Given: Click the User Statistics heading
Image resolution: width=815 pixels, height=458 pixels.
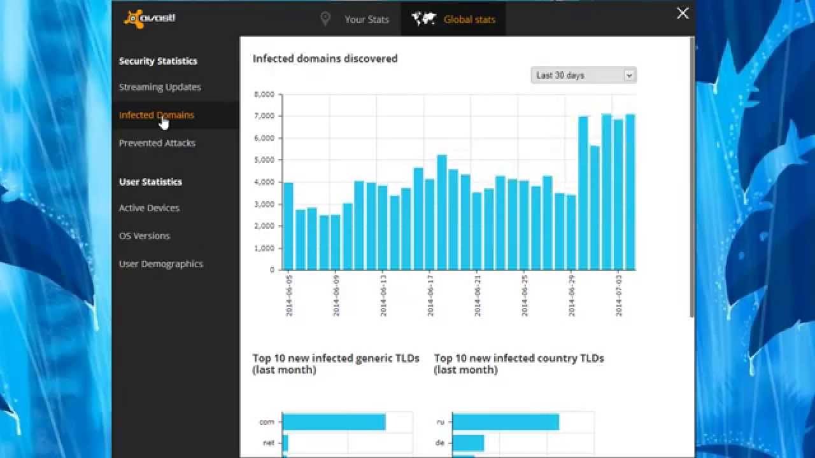Looking at the screenshot, I should 150,182.
